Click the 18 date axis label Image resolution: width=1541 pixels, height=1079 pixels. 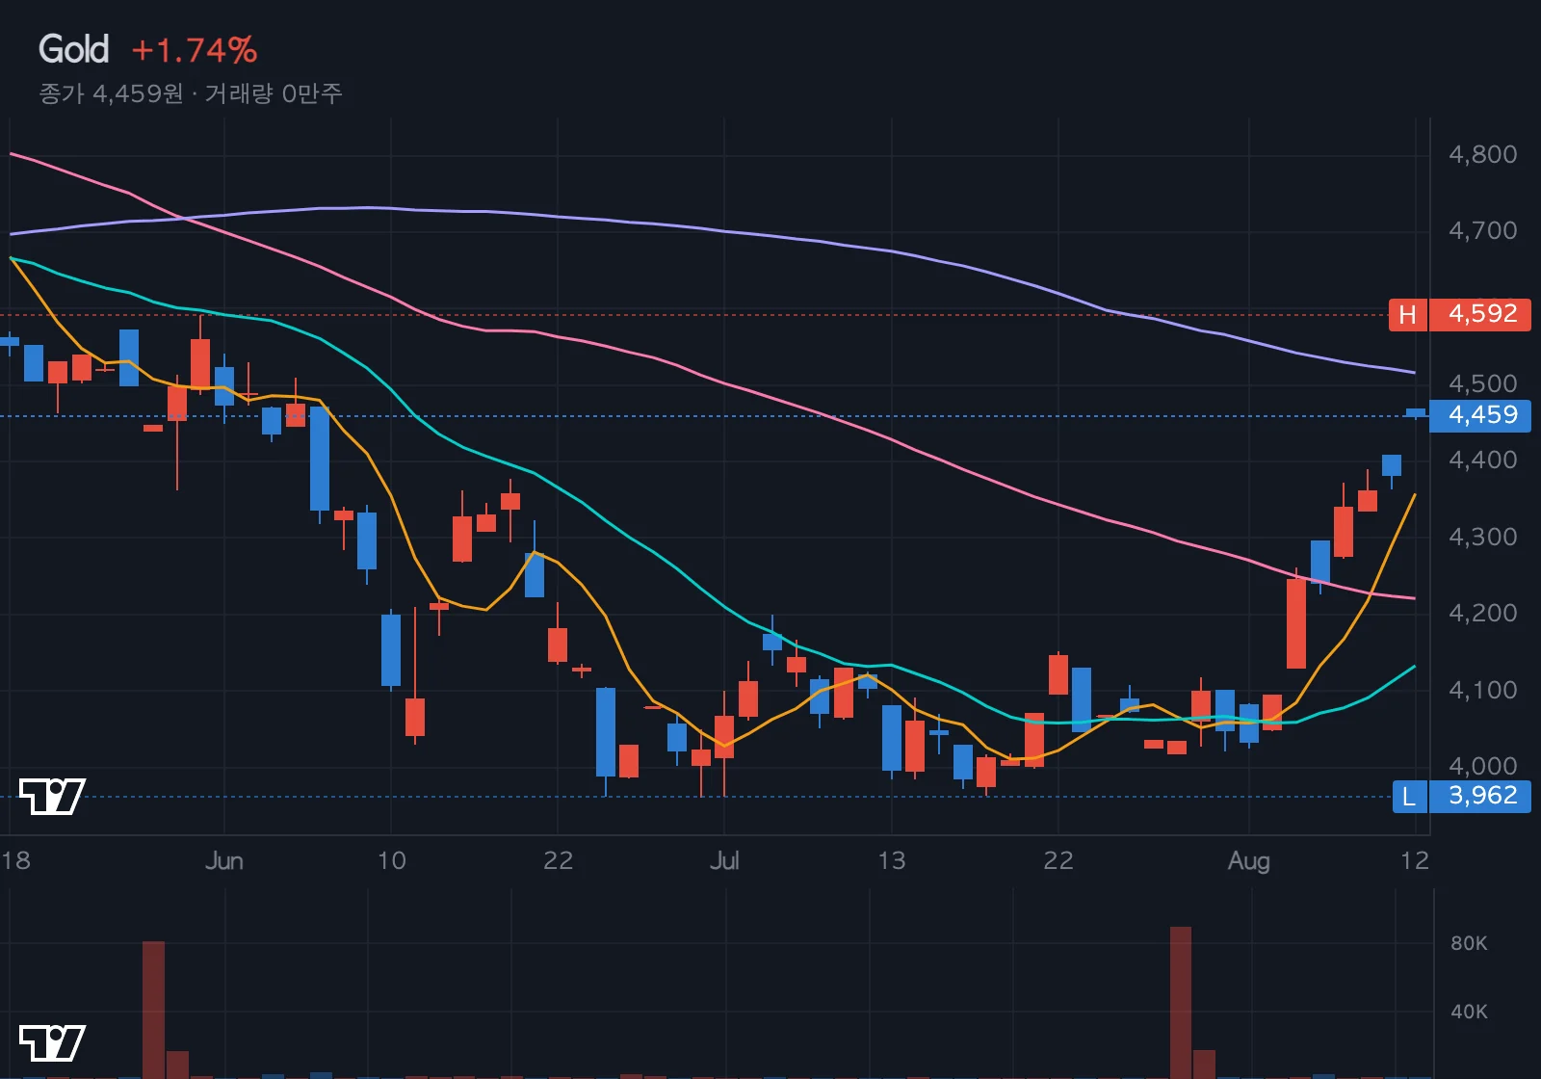click(16, 860)
